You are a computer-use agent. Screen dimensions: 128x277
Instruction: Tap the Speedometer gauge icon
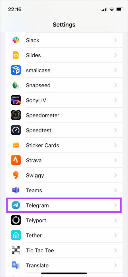(x=16, y=115)
